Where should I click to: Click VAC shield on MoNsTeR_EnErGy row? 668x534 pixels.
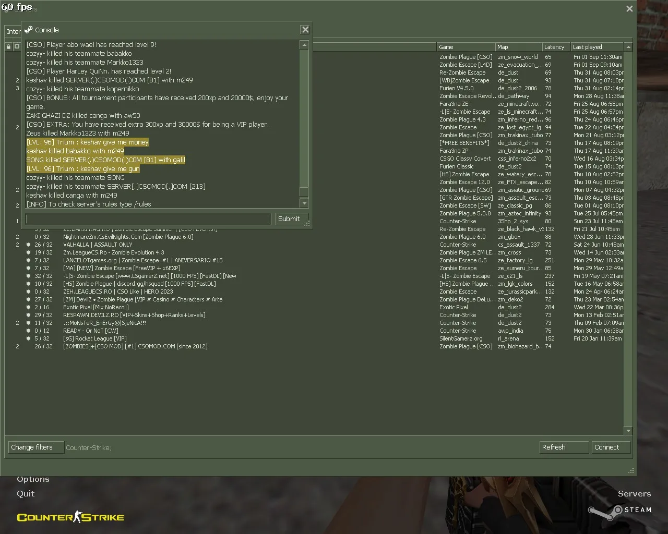[29, 323]
